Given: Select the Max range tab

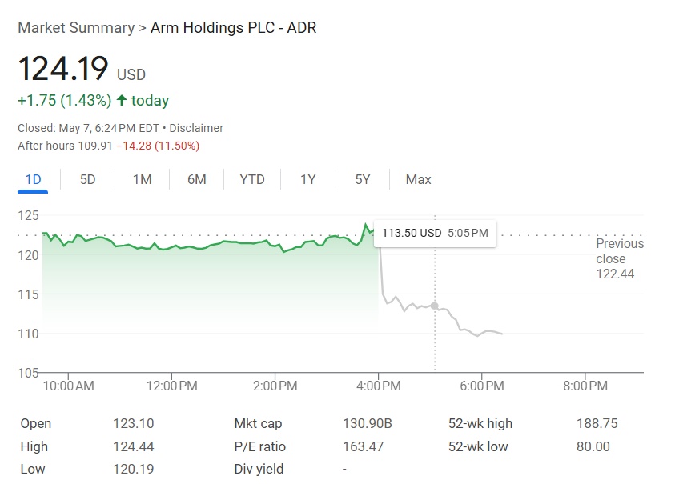Looking at the screenshot, I should [418, 179].
